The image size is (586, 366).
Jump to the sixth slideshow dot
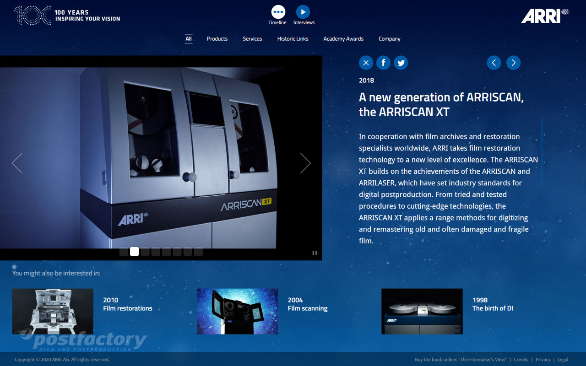tap(177, 252)
